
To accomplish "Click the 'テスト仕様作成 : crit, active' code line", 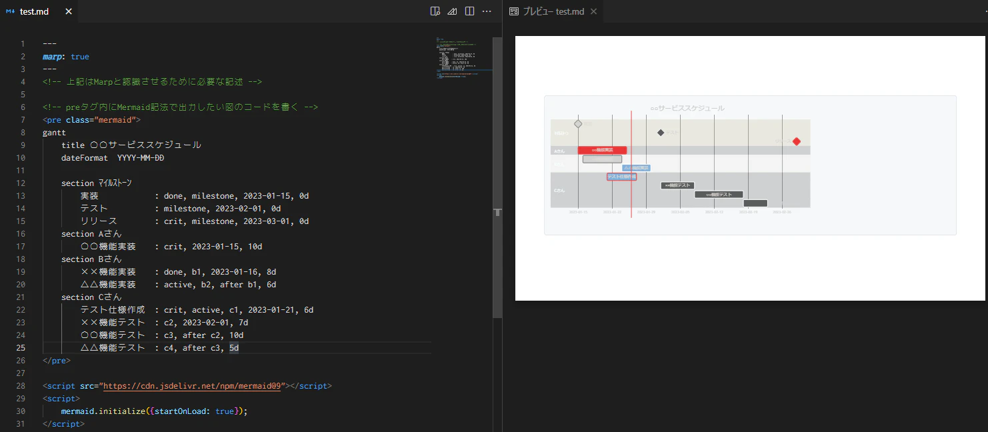I will pos(197,310).
